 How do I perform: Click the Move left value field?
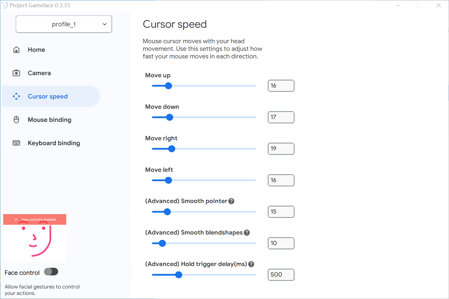point(281,180)
